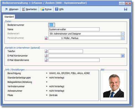Switch to the Standard tab
This screenshot has width=135, height=109.
pyautogui.click(x=9, y=17)
